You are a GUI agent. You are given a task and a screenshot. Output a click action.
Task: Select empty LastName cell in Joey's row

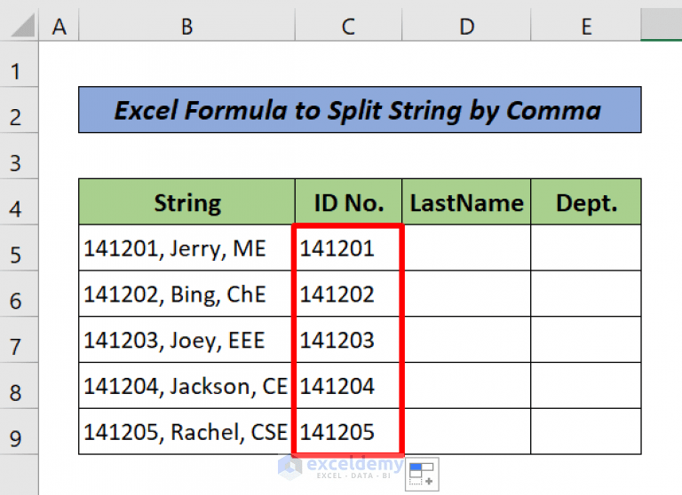[466, 340]
